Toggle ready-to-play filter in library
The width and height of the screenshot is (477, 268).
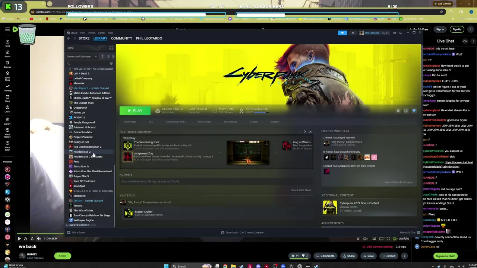[x=113, y=57]
